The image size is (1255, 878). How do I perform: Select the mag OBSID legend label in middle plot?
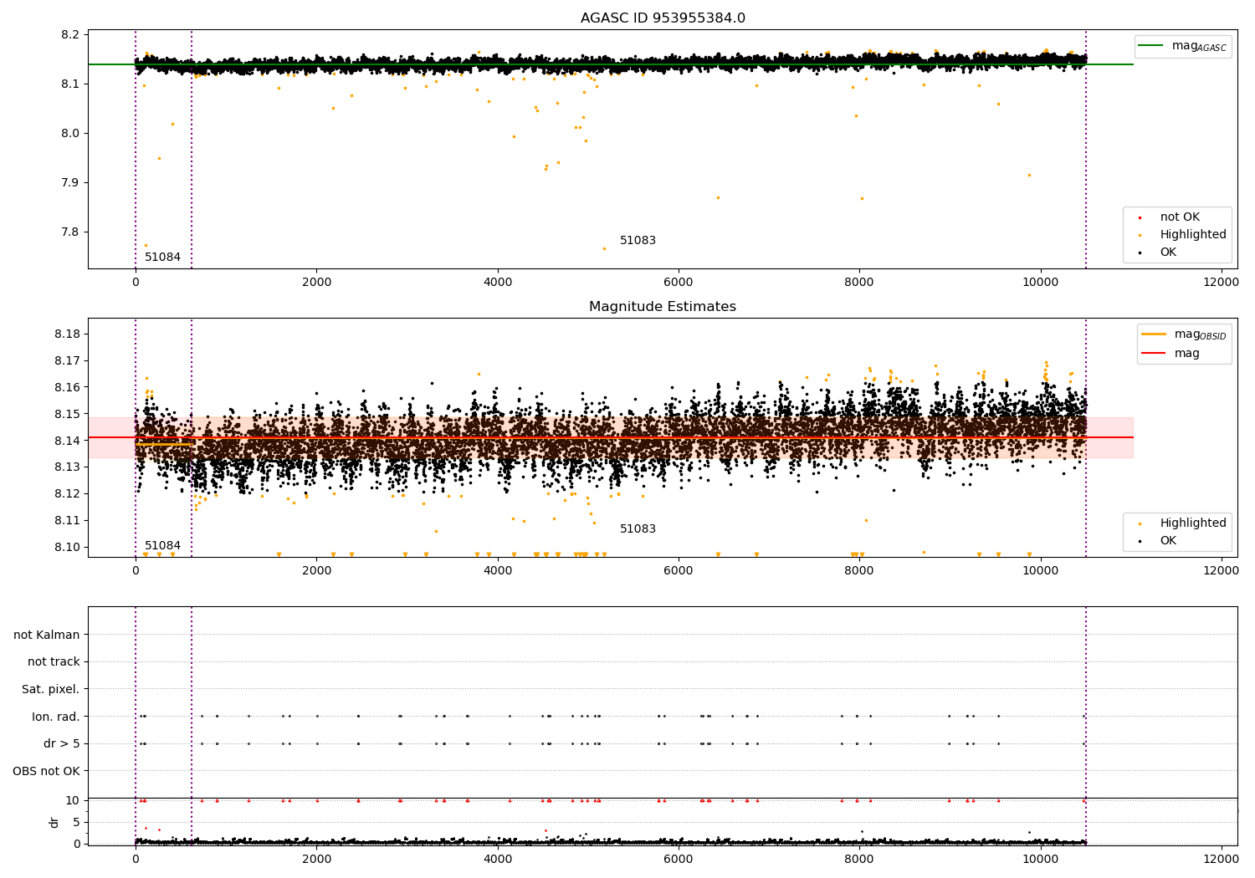coord(1200,334)
